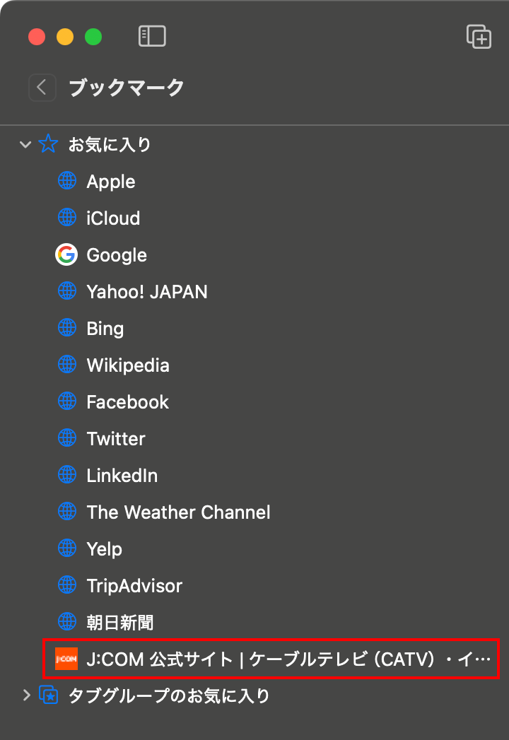
Task: Minimize the window with the yellow button
Action: 65,37
